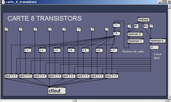Click the horizontal scrollbar left arrow
This screenshot has width=171, height=102.
[74, 101]
